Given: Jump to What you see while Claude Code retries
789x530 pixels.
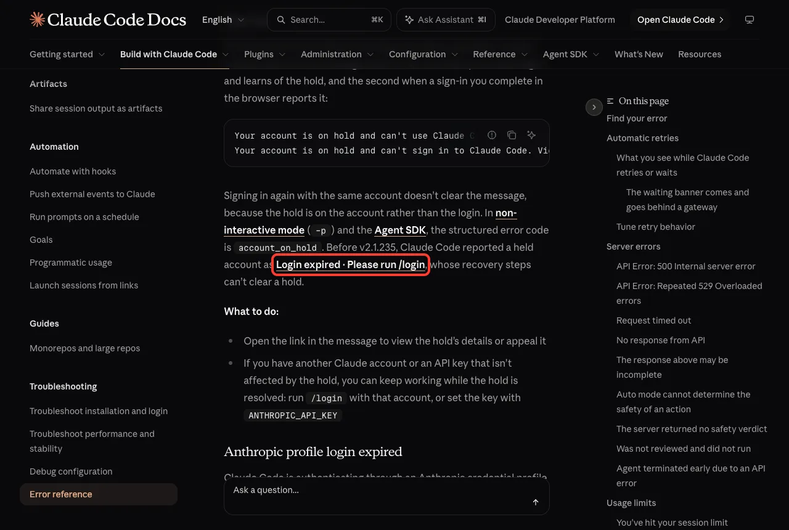Looking at the screenshot, I should pos(683,165).
